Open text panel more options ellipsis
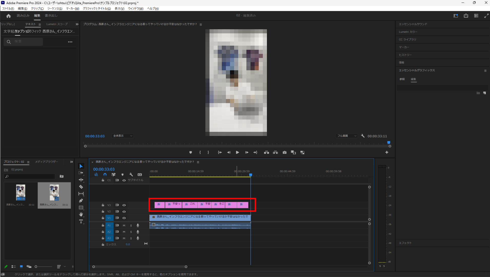The image size is (490, 277). click(70, 42)
